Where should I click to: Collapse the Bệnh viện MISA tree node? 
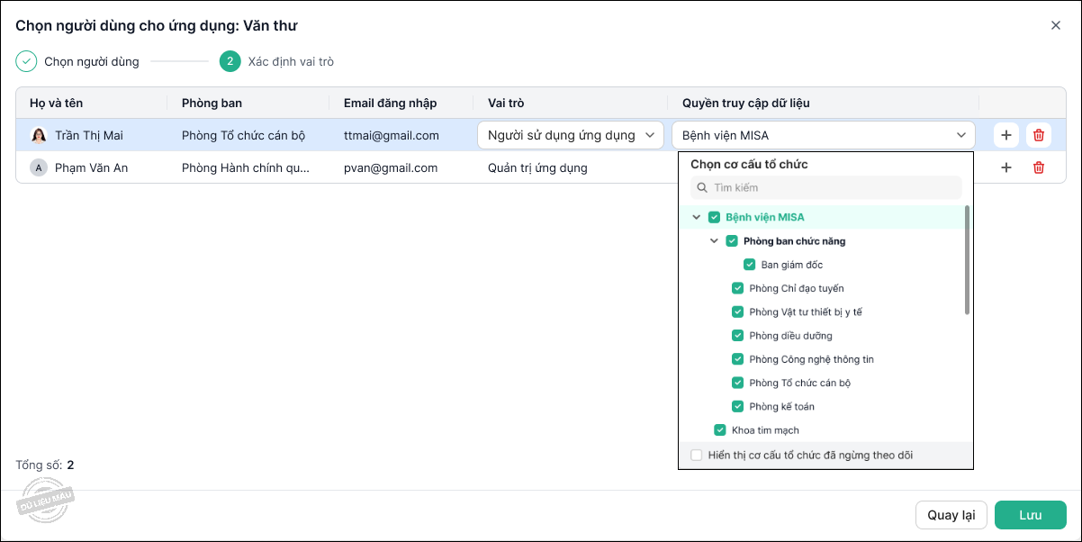pyautogui.click(x=696, y=217)
